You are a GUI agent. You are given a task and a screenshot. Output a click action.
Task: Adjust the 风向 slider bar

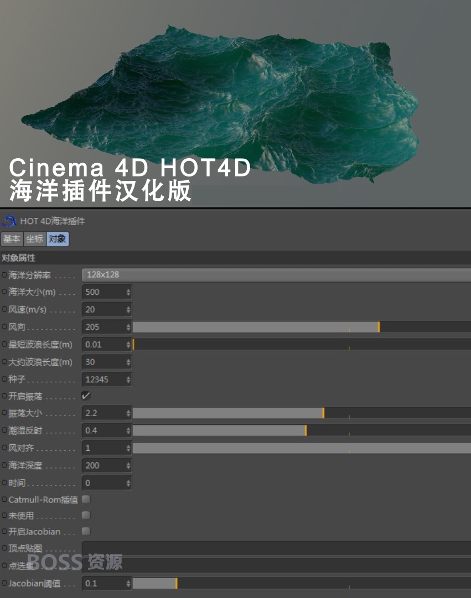point(302,327)
